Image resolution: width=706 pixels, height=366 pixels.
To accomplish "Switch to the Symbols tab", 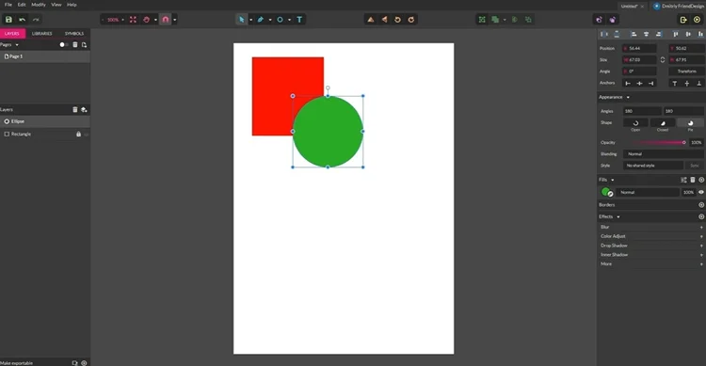I will (x=74, y=33).
